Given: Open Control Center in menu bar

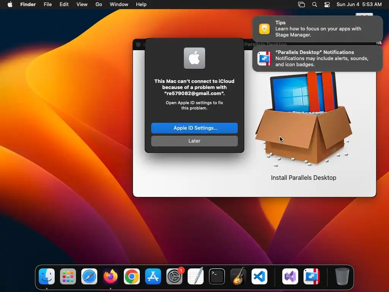Looking at the screenshot, I should (327, 5).
